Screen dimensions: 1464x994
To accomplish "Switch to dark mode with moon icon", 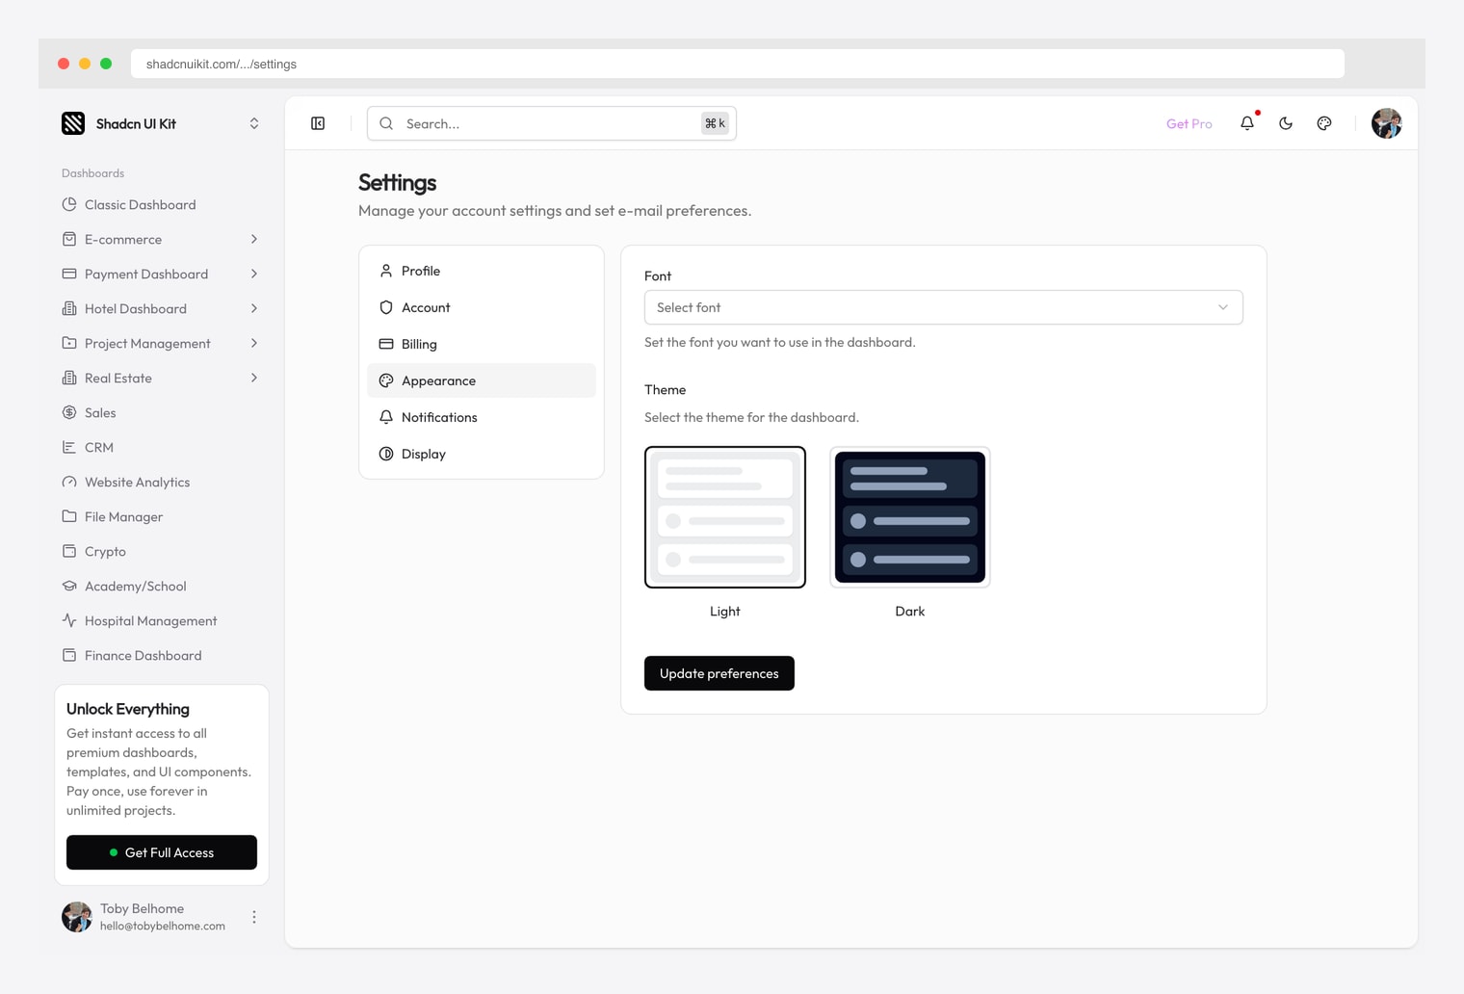I will pyautogui.click(x=1286, y=123).
